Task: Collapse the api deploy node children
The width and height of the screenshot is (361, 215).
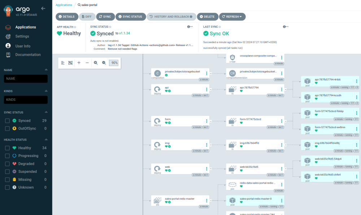Action: tap(211, 89)
